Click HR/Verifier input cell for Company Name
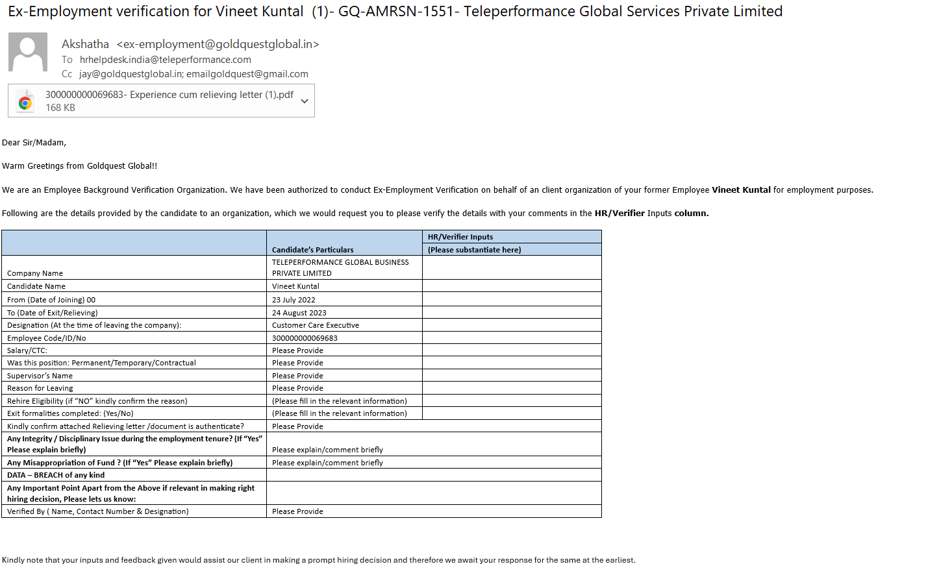This screenshot has width=939, height=575. click(512, 267)
